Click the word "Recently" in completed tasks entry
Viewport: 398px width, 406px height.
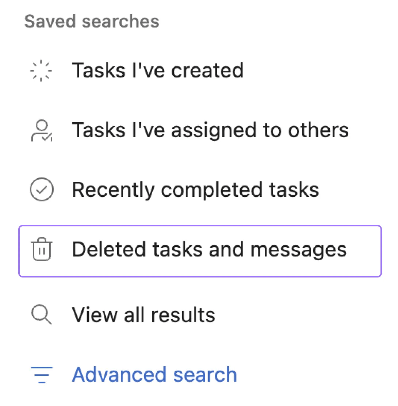(113, 190)
